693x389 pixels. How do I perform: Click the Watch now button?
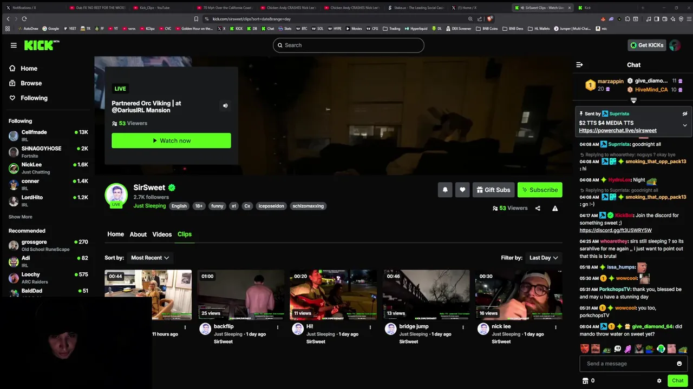click(171, 140)
